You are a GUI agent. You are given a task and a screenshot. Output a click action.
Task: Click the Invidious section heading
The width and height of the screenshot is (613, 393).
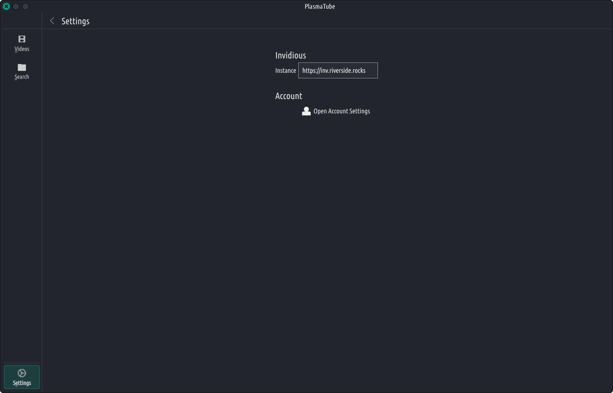290,55
